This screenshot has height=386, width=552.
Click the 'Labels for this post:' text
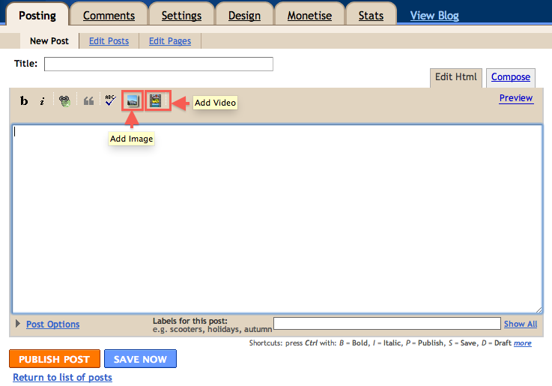tap(190, 321)
